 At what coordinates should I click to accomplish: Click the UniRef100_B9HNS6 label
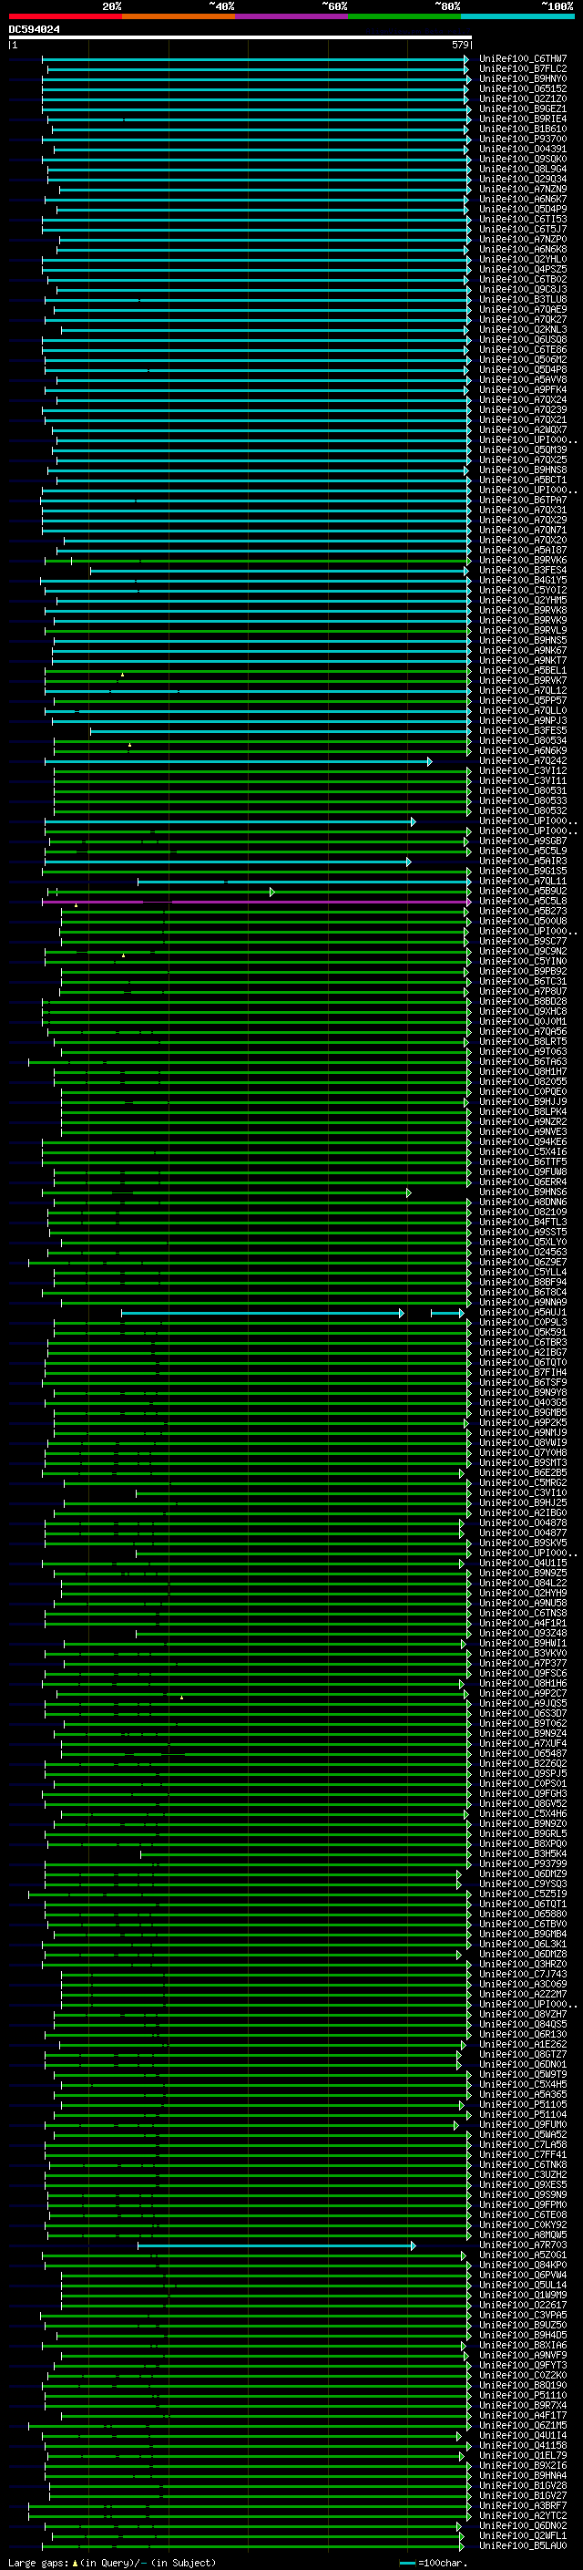(x=522, y=1192)
